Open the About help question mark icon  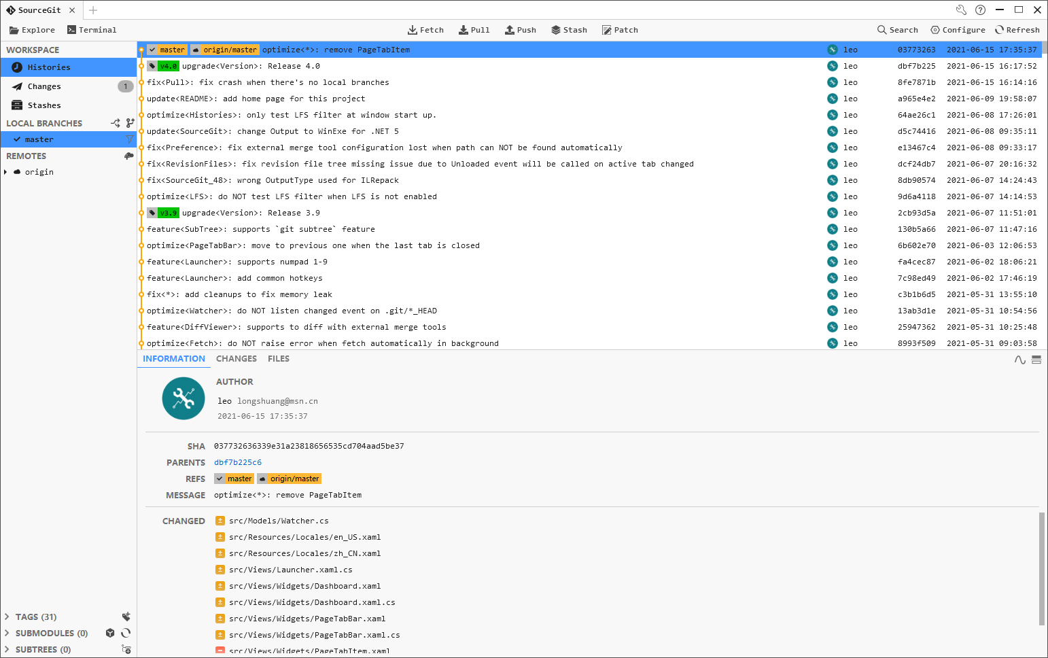[980, 10]
